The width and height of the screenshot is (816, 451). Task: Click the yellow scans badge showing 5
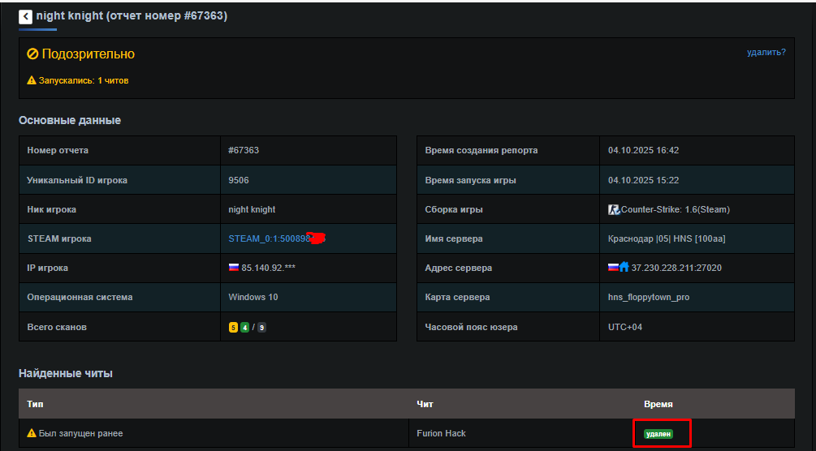point(233,327)
